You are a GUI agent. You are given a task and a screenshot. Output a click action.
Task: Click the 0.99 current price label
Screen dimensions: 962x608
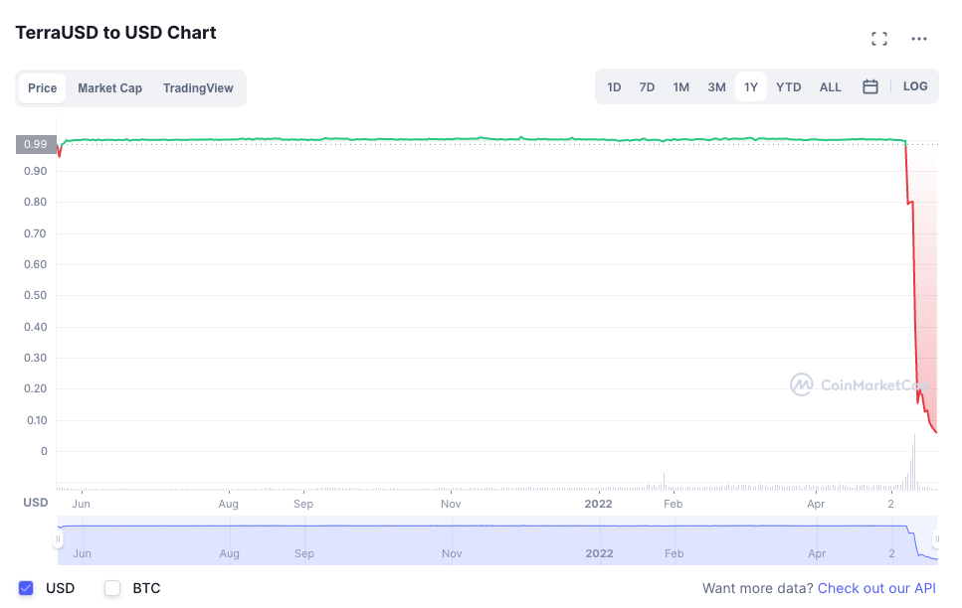36,144
